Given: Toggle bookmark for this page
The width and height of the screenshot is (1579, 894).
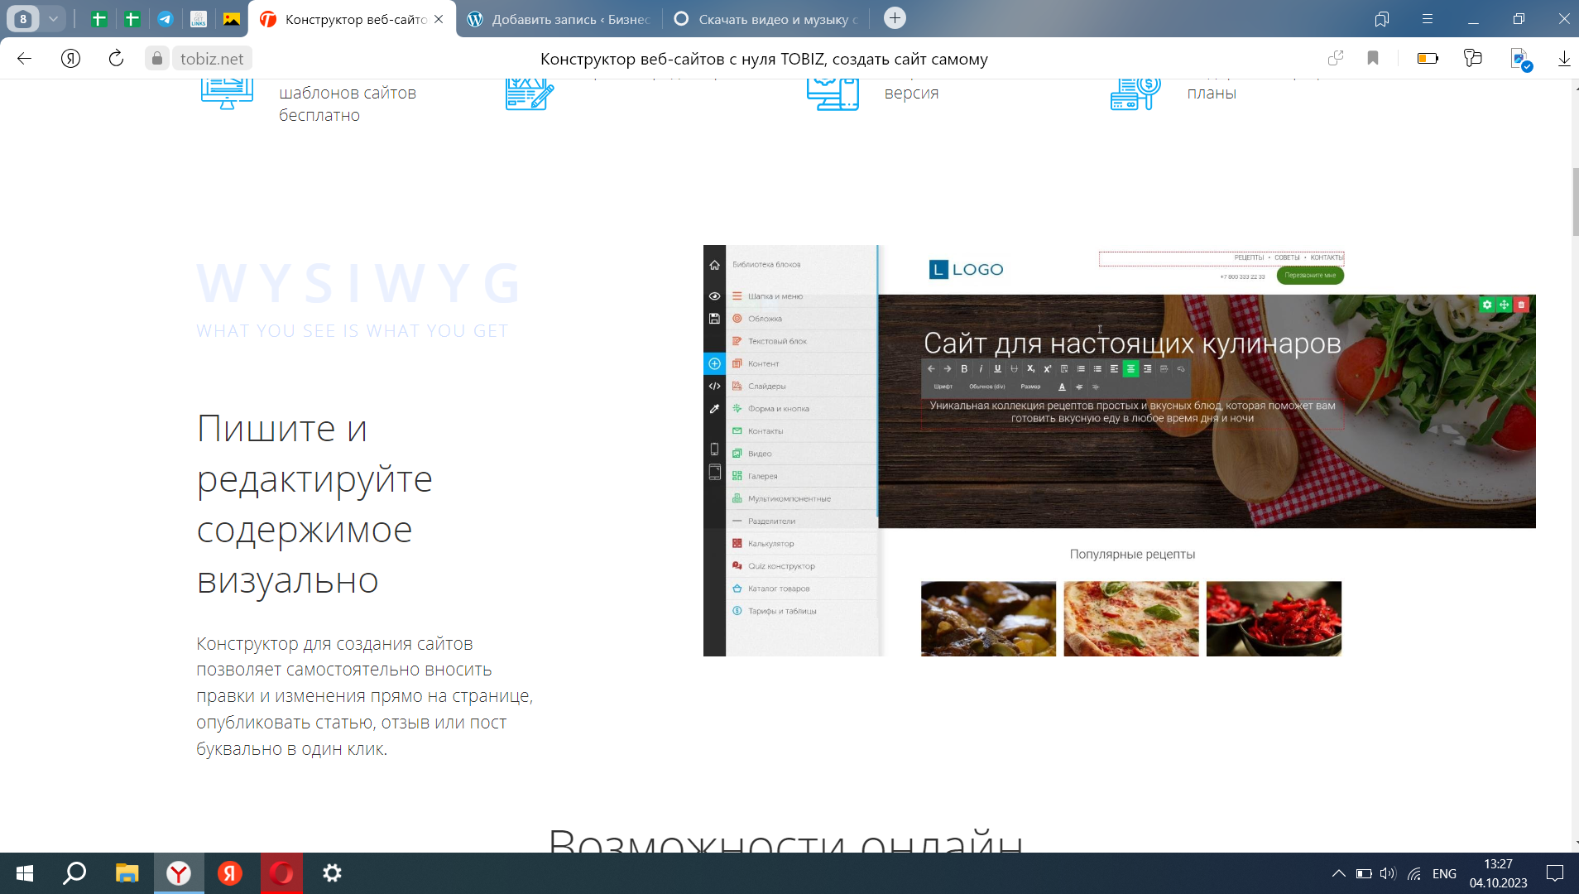Looking at the screenshot, I should tap(1373, 58).
